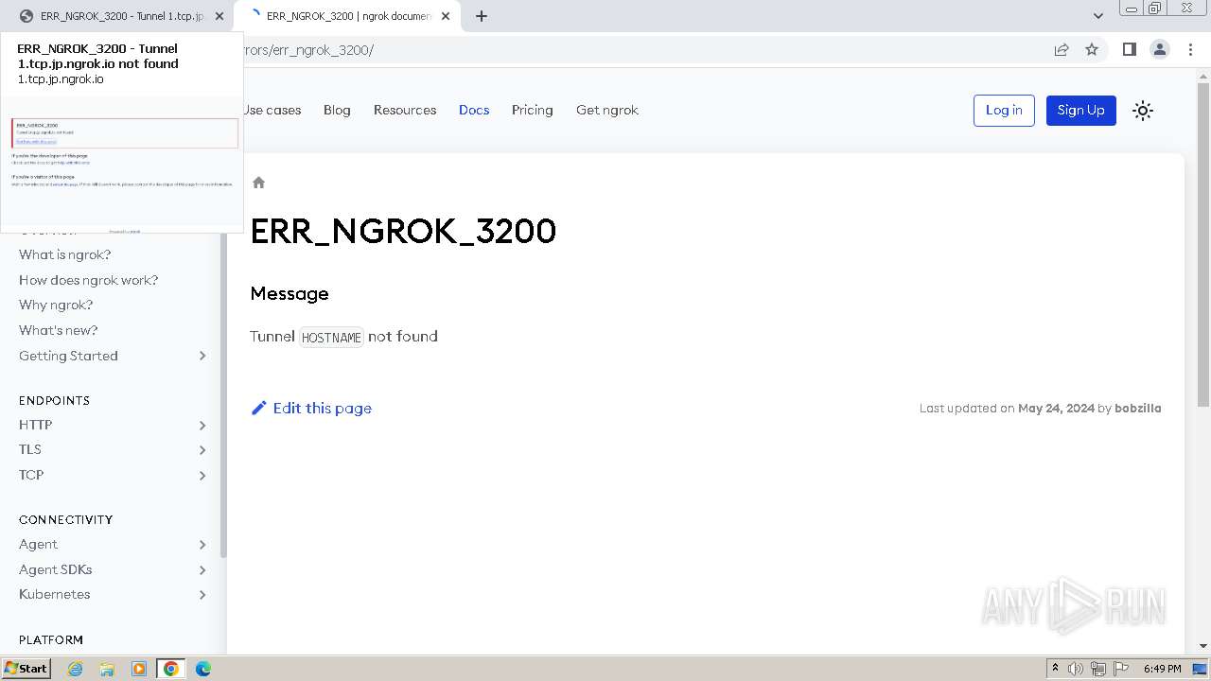1211x681 pixels.
Task: Click the address bar URL field
Action: click(x=643, y=49)
